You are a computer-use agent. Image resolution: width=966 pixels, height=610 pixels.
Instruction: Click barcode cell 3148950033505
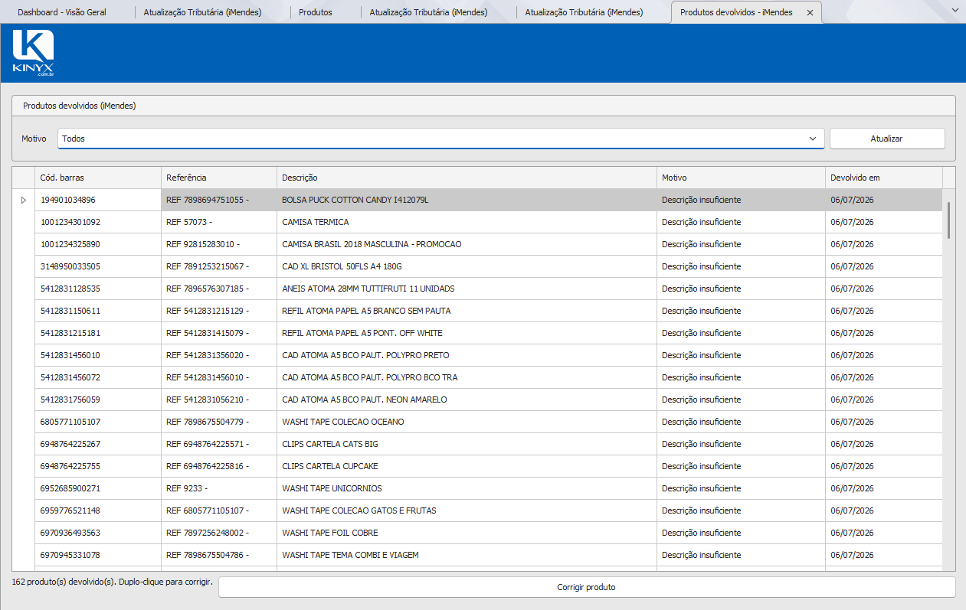(x=98, y=266)
